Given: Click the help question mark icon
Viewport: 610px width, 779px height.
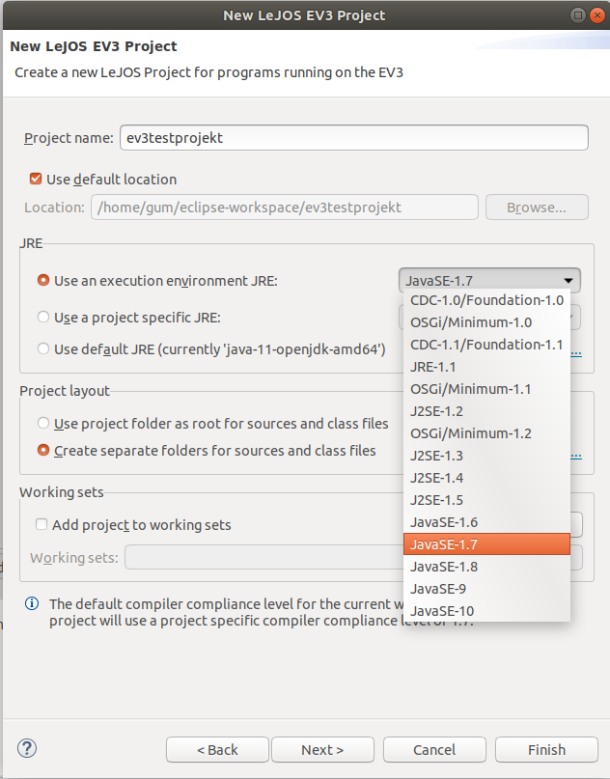Looking at the screenshot, I should (x=27, y=748).
